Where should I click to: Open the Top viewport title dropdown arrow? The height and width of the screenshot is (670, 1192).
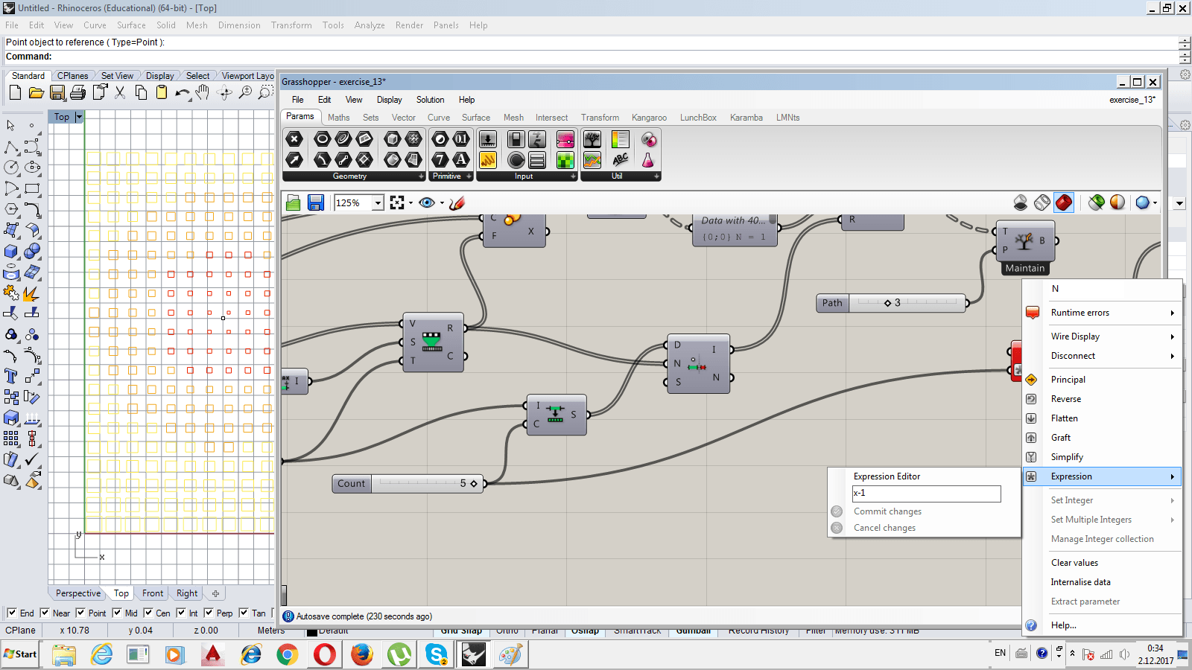[79, 117]
